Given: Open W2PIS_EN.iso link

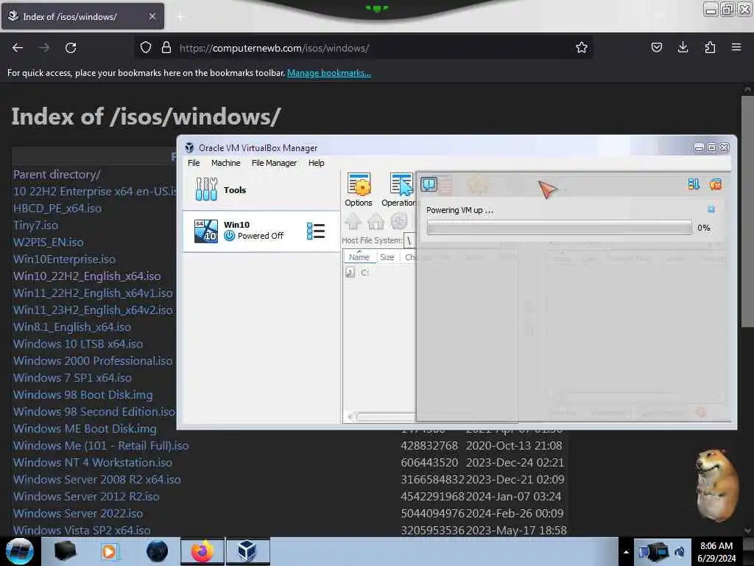Looking at the screenshot, I should 48,242.
